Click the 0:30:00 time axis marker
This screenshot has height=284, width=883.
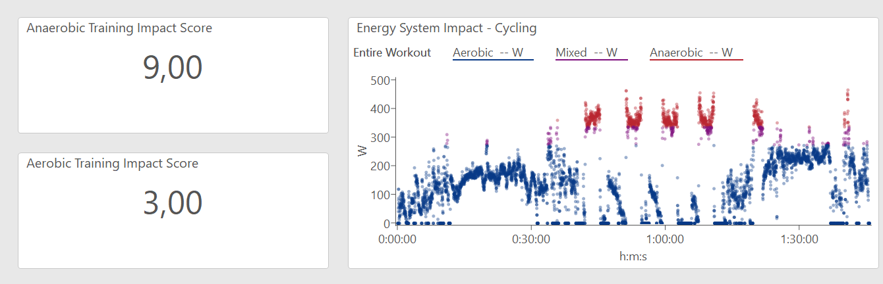coord(531,239)
